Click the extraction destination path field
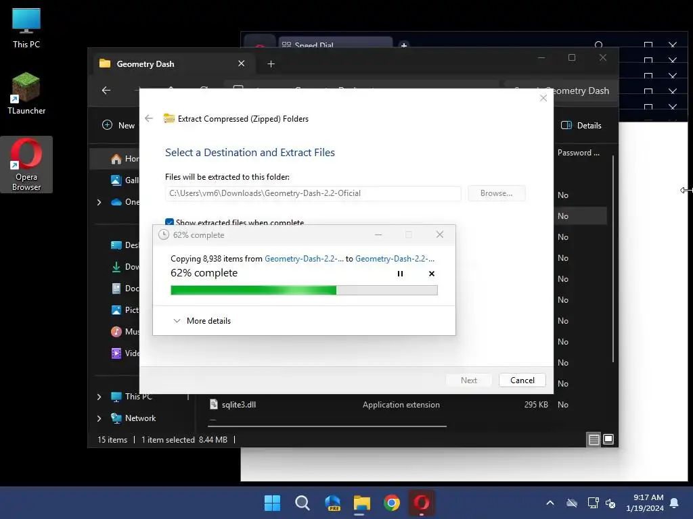The height and width of the screenshot is (519, 693). (x=313, y=193)
